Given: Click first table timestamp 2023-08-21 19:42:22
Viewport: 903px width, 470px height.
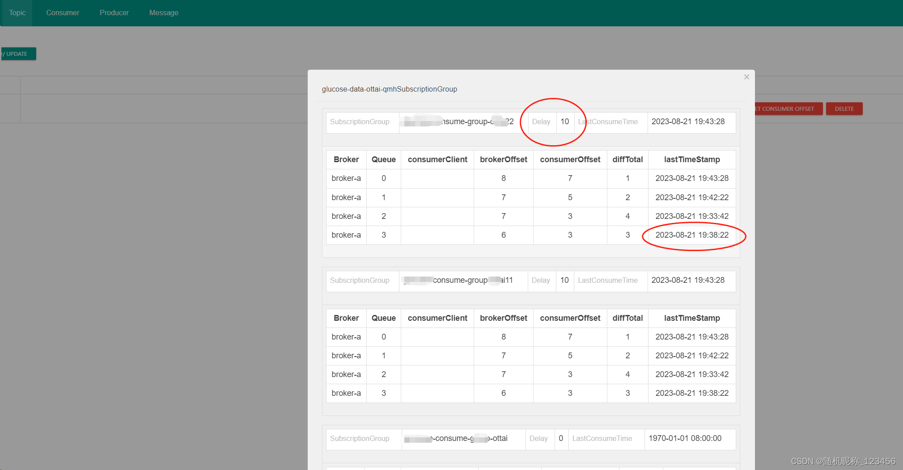Looking at the screenshot, I should 692,197.
